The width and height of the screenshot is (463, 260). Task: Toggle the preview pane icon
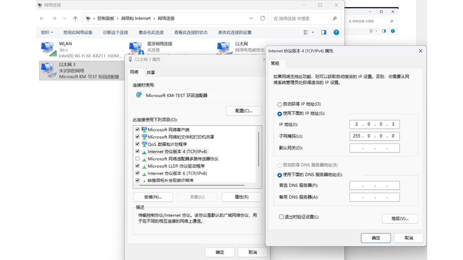tap(324, 32)
